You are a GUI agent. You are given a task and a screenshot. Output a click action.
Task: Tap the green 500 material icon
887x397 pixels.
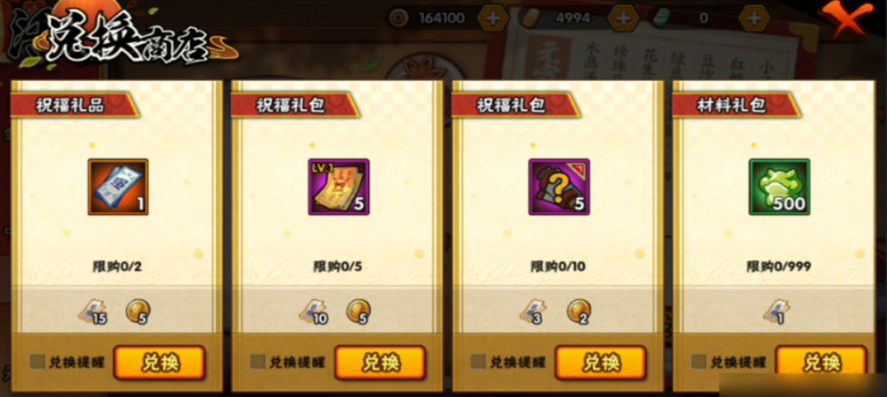pyautogui.click(x=780, y=187)
